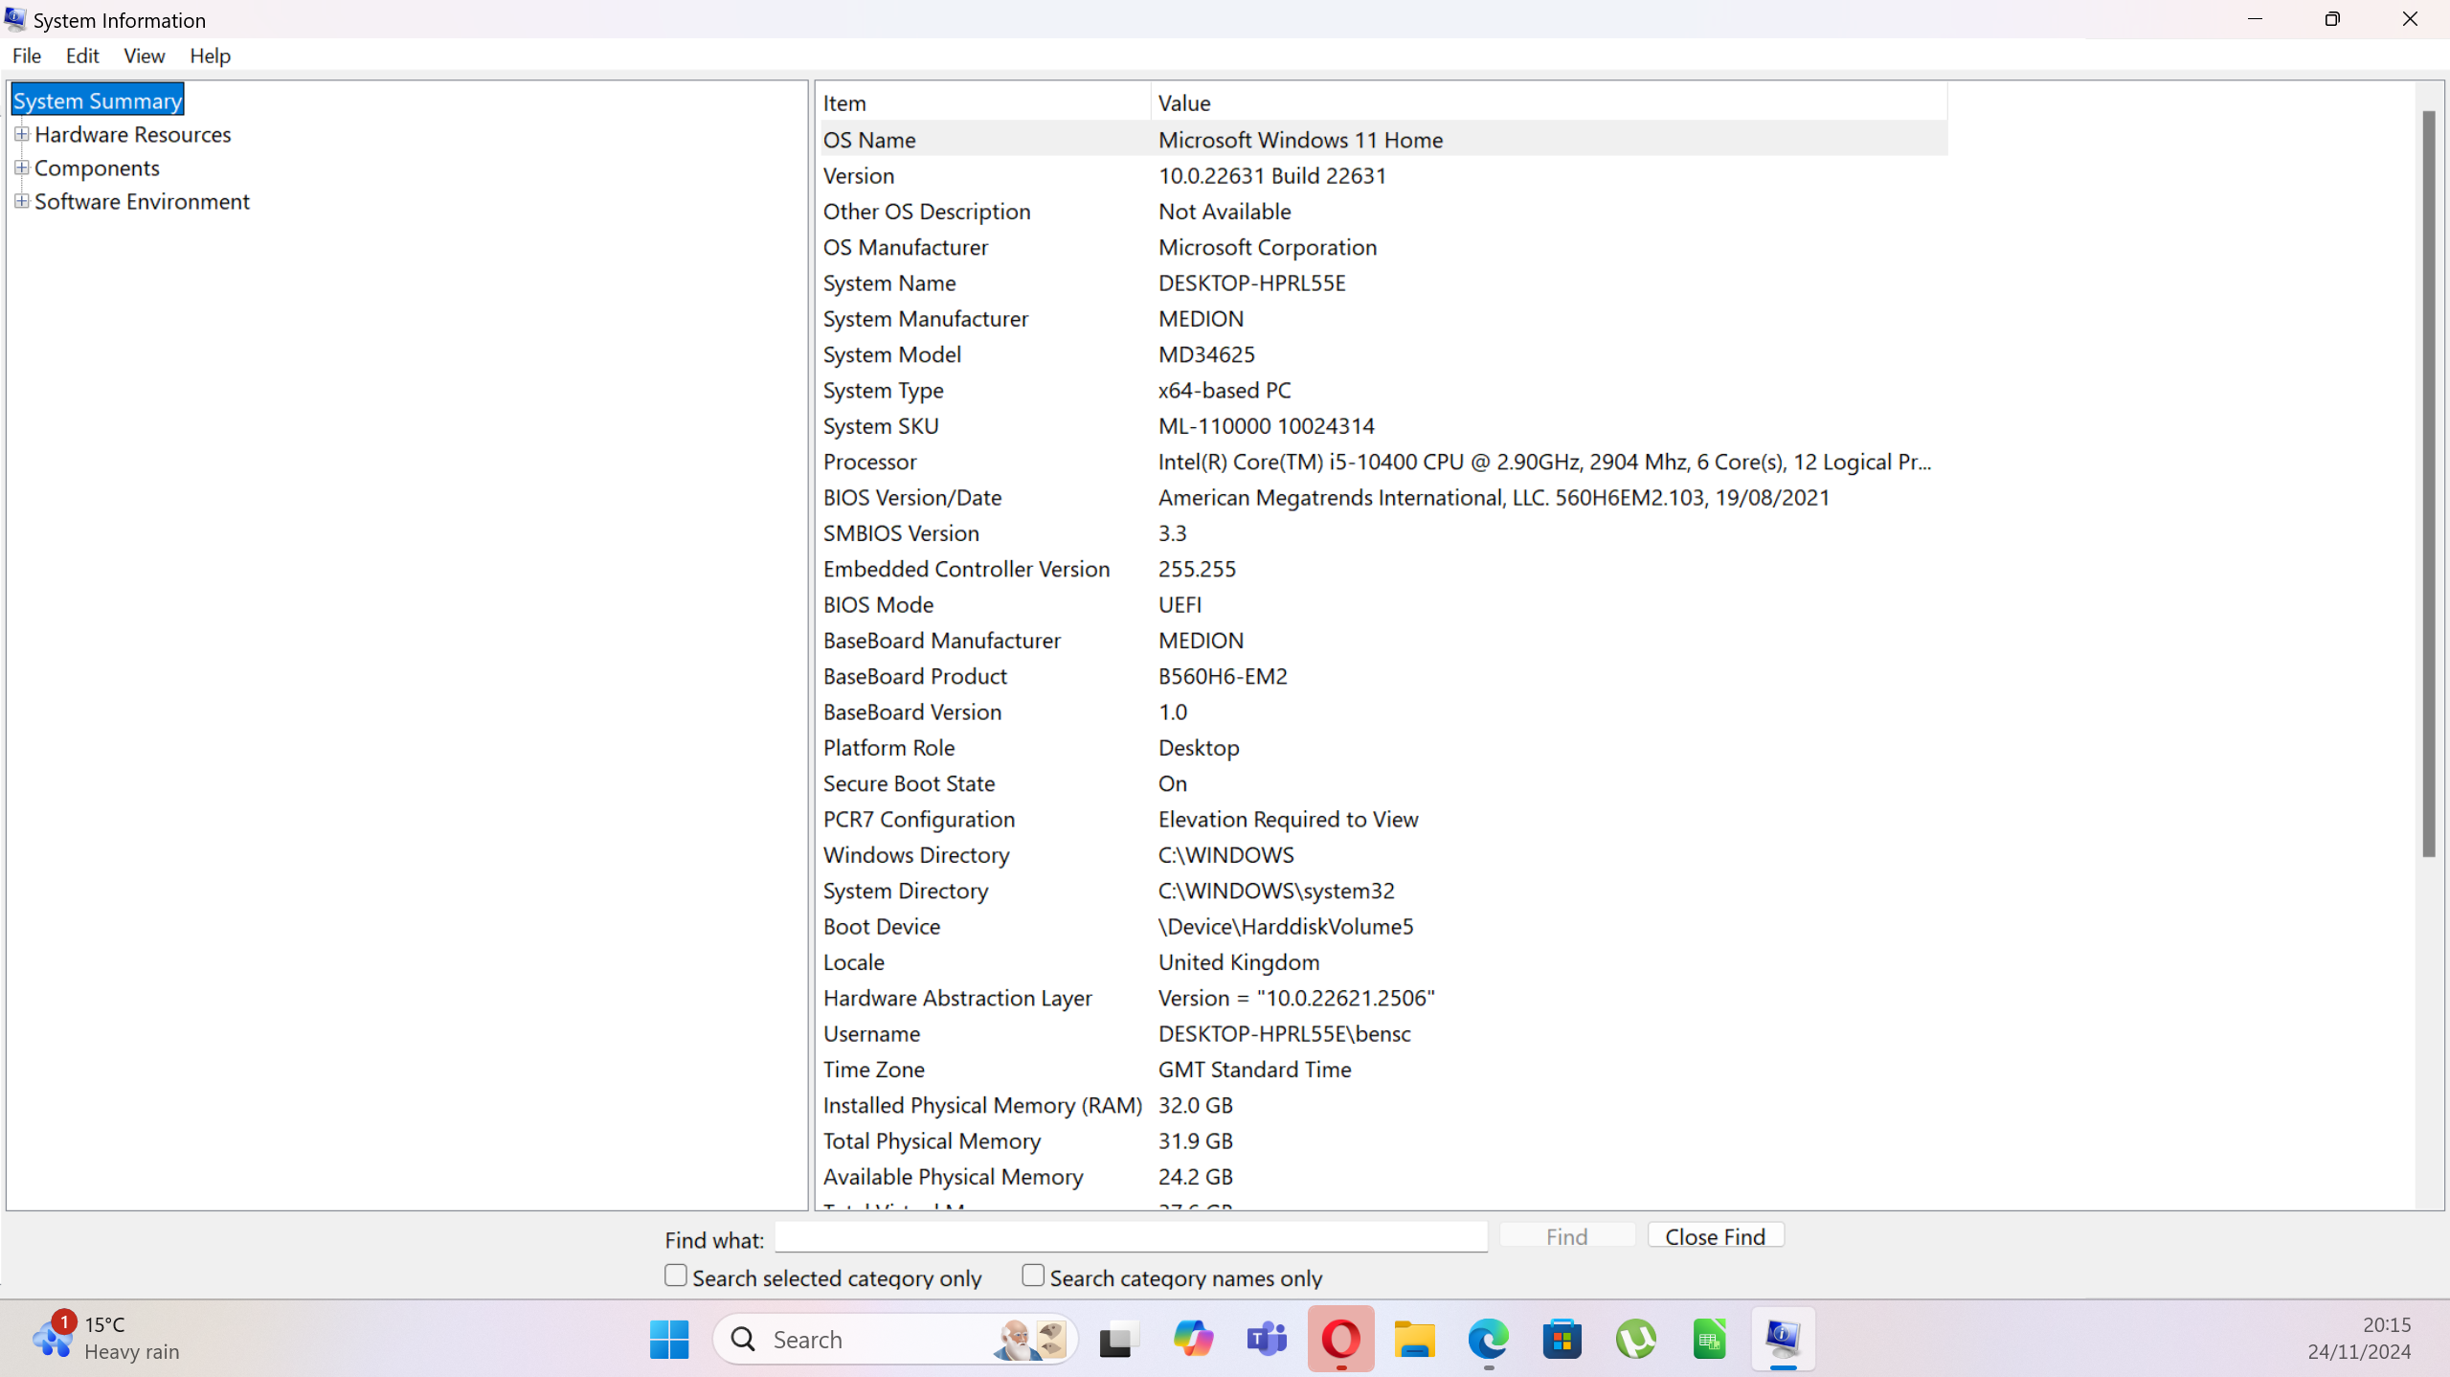
Task: Launch the Opera browser
Action: 1339,1338
